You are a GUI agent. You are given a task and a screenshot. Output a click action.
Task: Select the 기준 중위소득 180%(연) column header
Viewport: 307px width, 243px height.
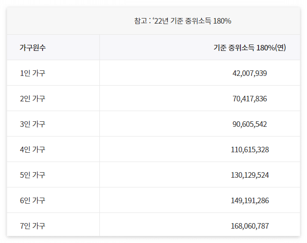(250, 48)
